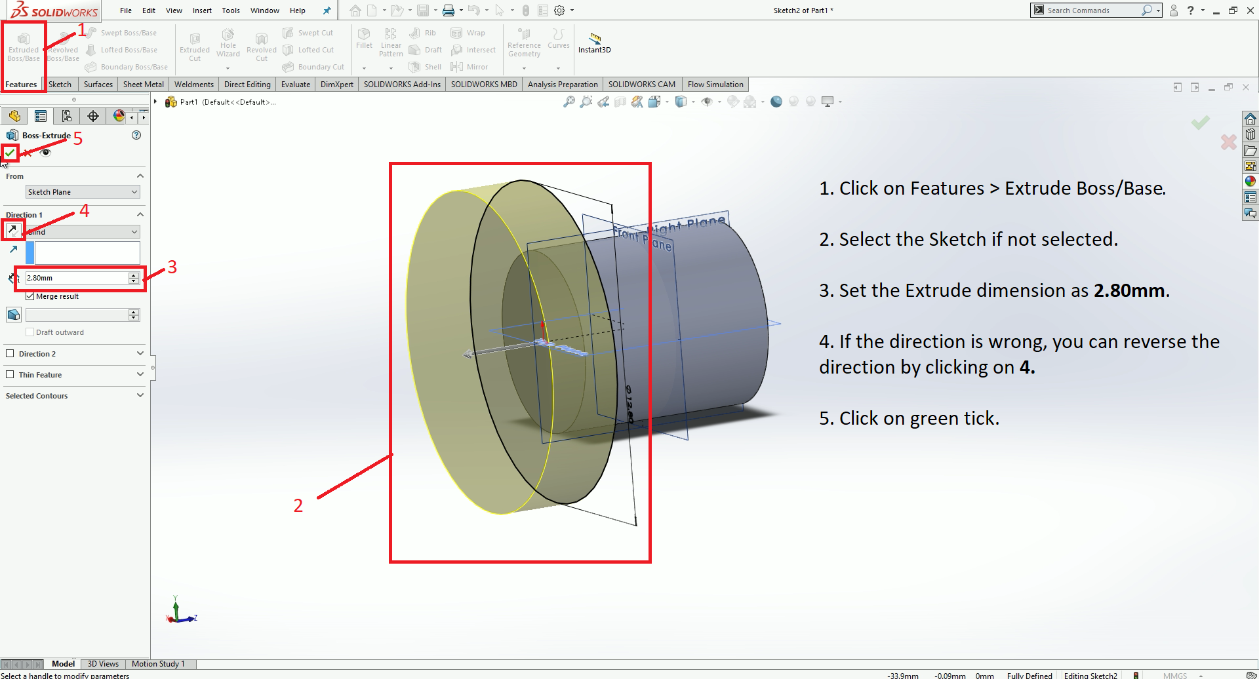Switch to the Motion Study 1 tab

[158, 664]
